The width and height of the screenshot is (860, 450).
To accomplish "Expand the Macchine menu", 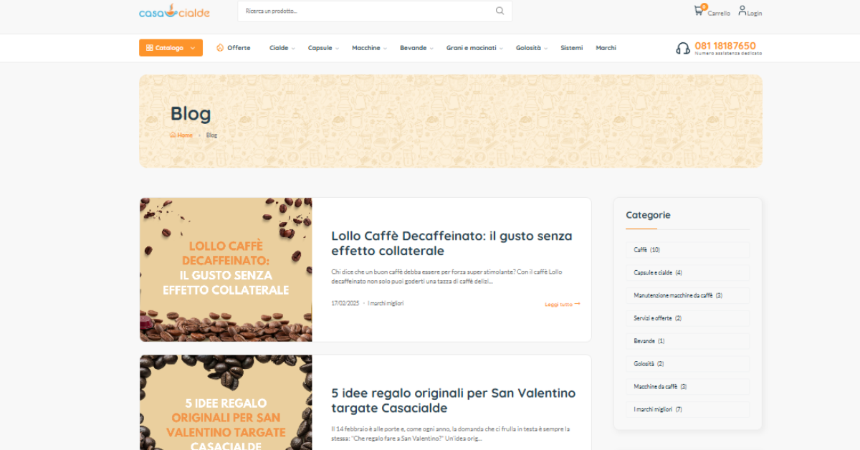I will coord(369,48).
